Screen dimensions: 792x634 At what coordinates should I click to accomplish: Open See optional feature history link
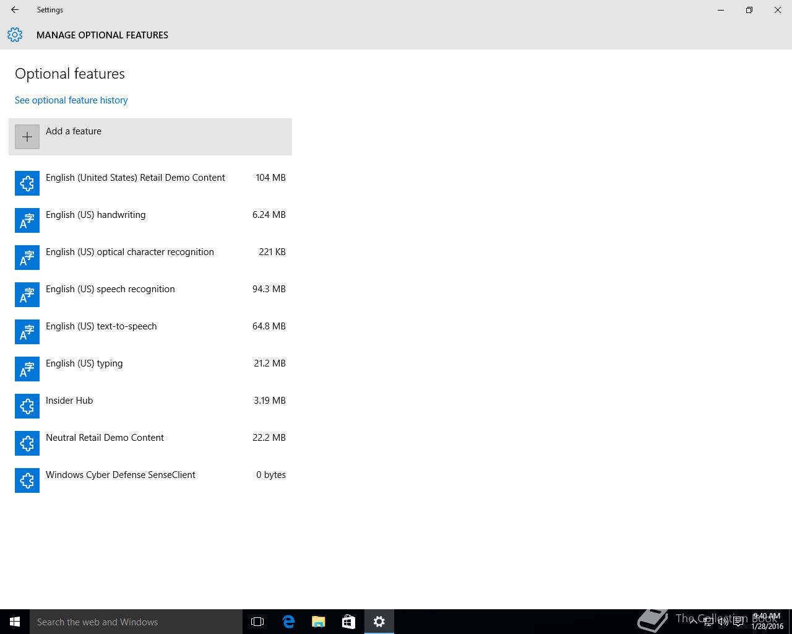pos(71,100)
